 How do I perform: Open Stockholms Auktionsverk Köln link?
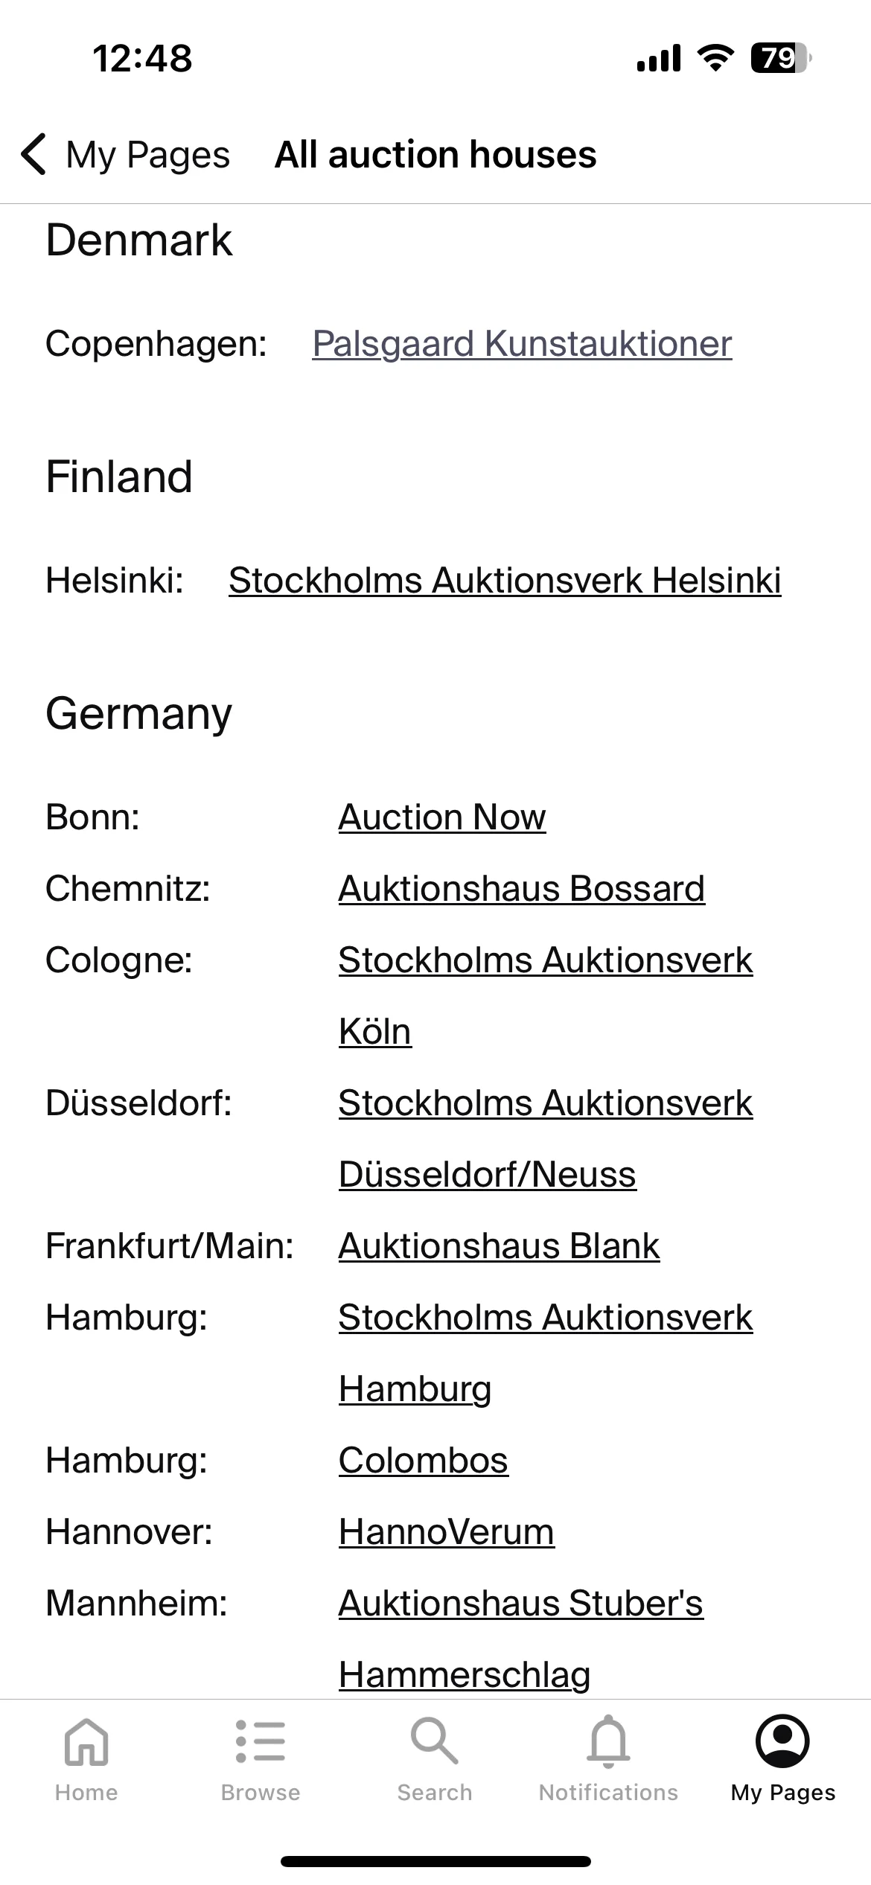click(546, 996)
